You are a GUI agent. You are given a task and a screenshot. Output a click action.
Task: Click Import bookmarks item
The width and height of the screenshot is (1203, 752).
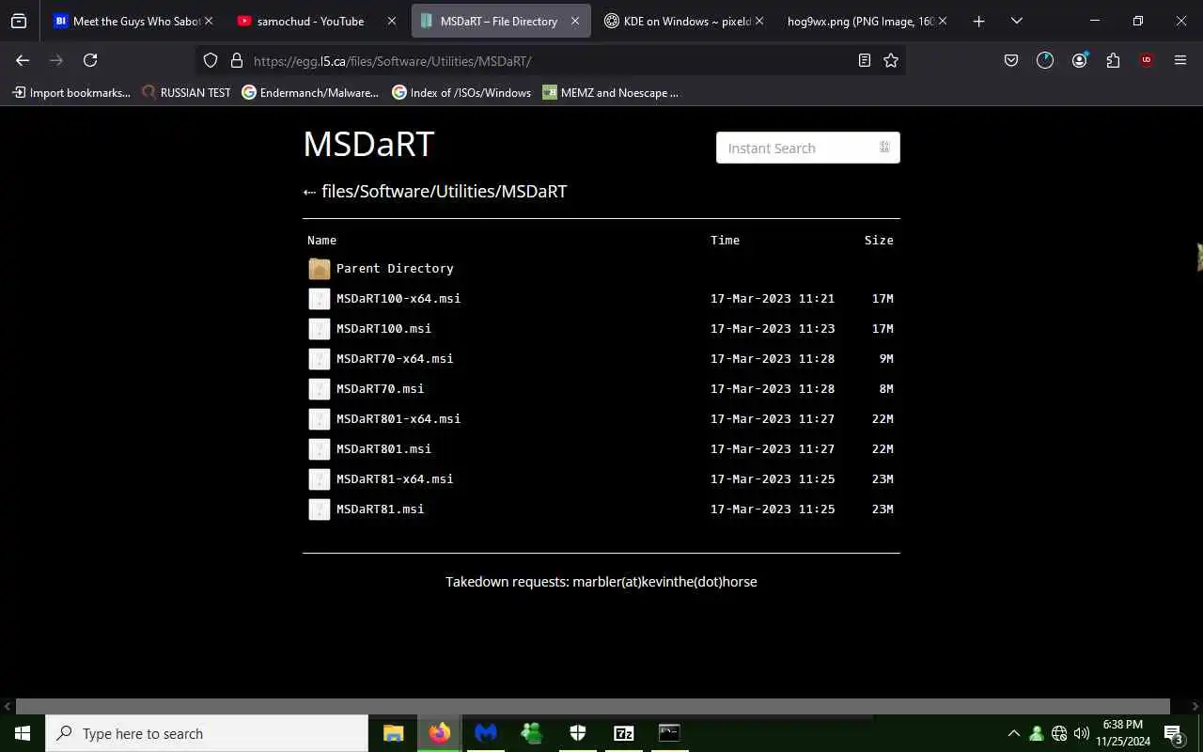pos(71,93)
